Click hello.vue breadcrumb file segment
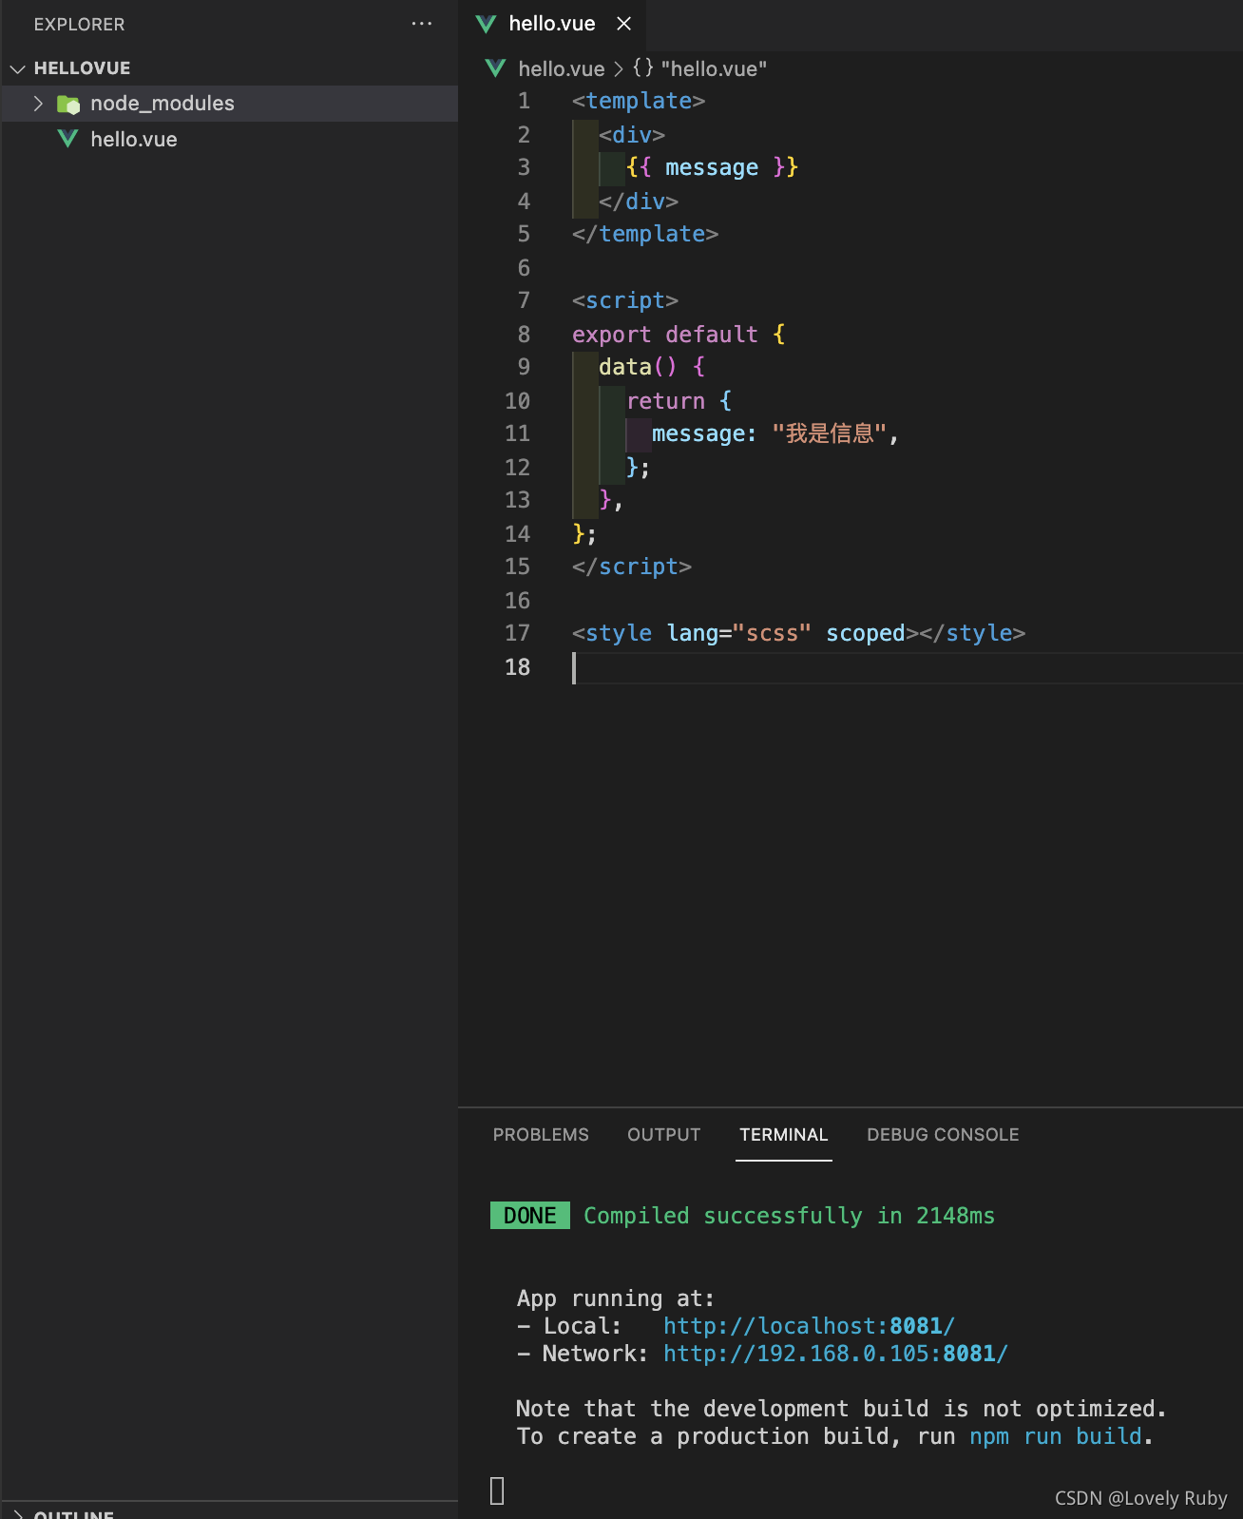Viewport: 1243px width, 1519px height. click(x=562, y=68)
